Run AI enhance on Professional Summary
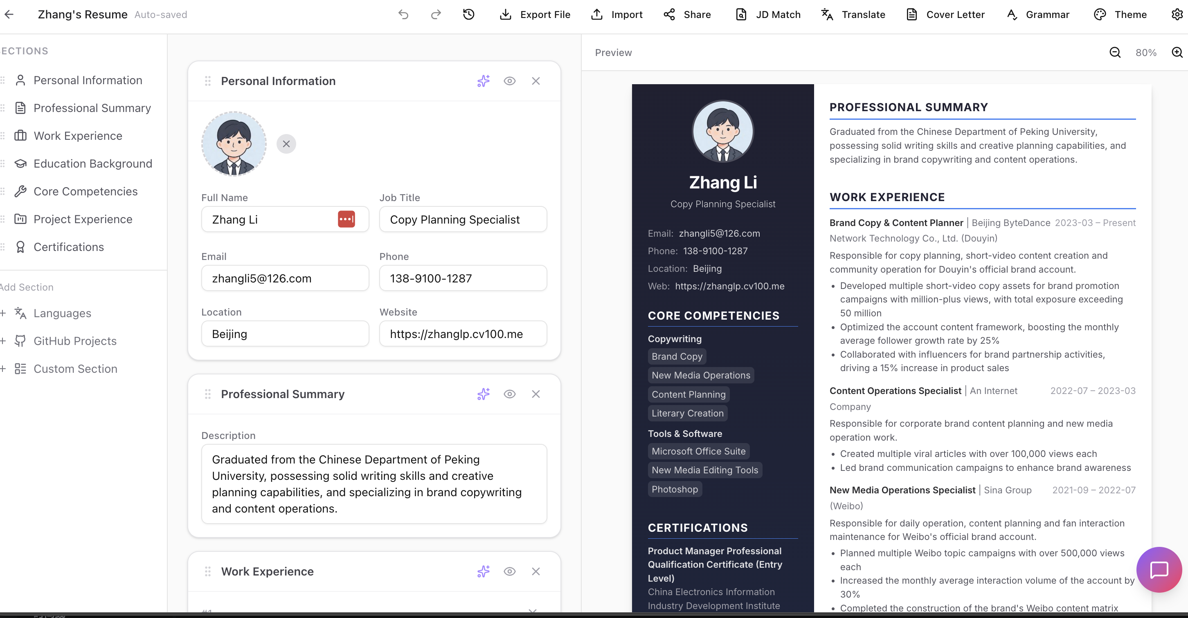The width and height of the screenshot is (1188, 618). [x=482, y=394]
